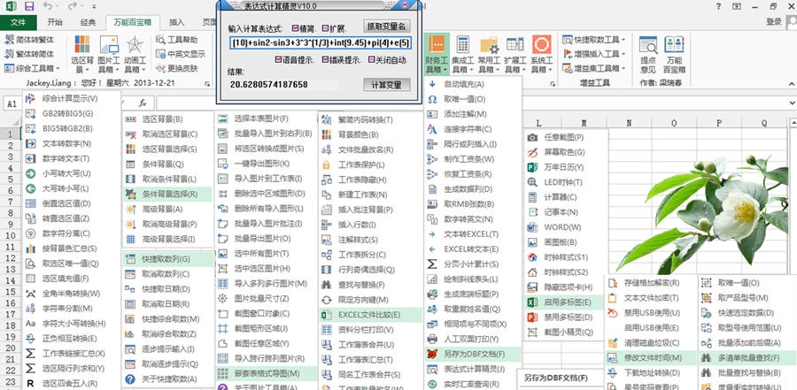The width and height of the screenshot is (797, 390).
Task: Select 任意截图 camera menu item
Action: (x=557, y=137)
